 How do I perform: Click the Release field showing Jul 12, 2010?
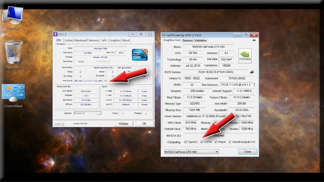point(193,66)
